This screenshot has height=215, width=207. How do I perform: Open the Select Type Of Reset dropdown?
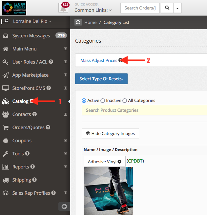pos(101,79)
